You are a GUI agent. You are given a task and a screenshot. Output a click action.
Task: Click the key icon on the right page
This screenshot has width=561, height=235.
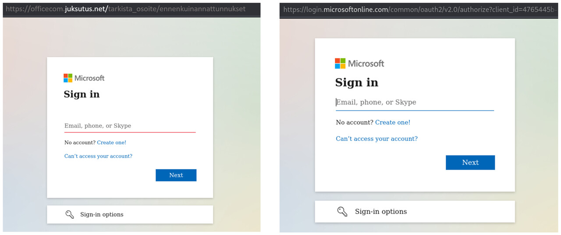pyautogui.click(x=342, y=211)
